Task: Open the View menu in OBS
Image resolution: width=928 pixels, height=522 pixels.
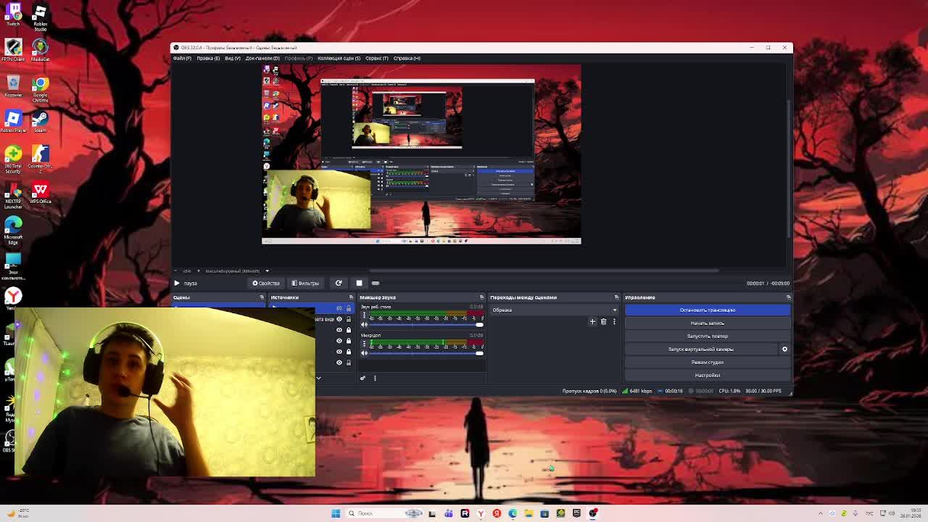Action: pyautogui.click(x=233, y=58)
